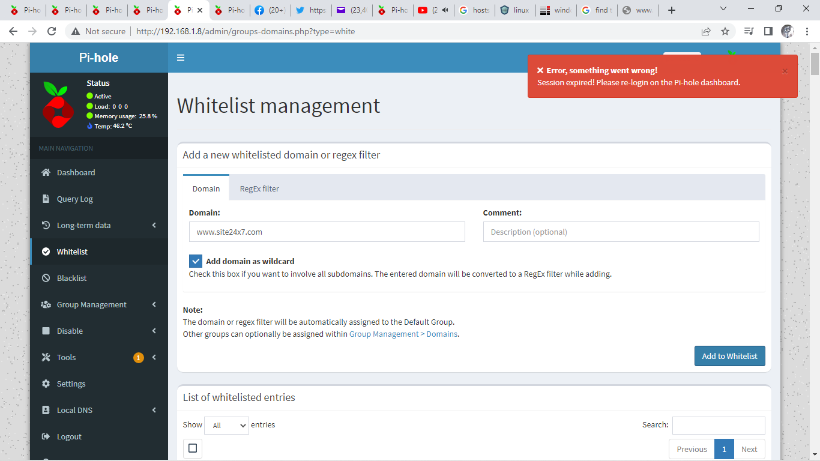Click the Local DNS server icon
The height and width of the screenshot is (461, 820).
click(x=45, y=410)
